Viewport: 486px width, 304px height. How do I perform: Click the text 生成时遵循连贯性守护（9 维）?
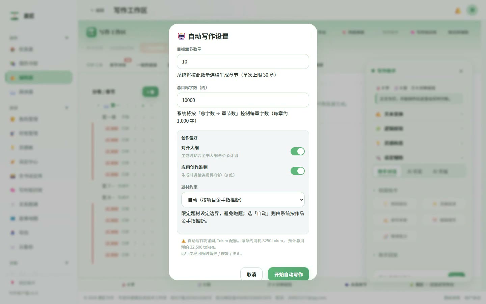click(208, 175)
